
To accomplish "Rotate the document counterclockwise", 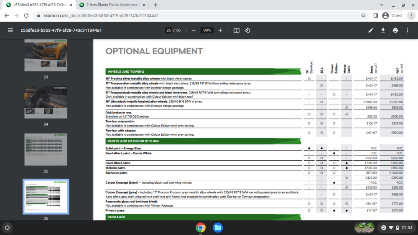I will click(247, 30).
